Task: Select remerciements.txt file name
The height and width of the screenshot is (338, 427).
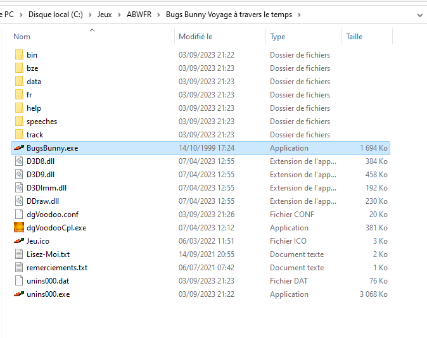Action: tap(57, 268)
